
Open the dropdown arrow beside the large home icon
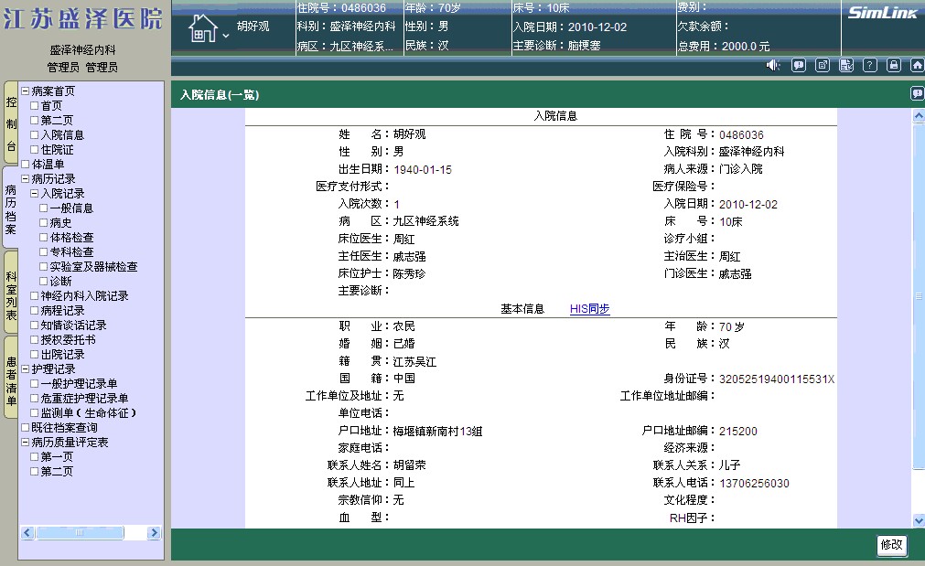(x=226, y=36)
